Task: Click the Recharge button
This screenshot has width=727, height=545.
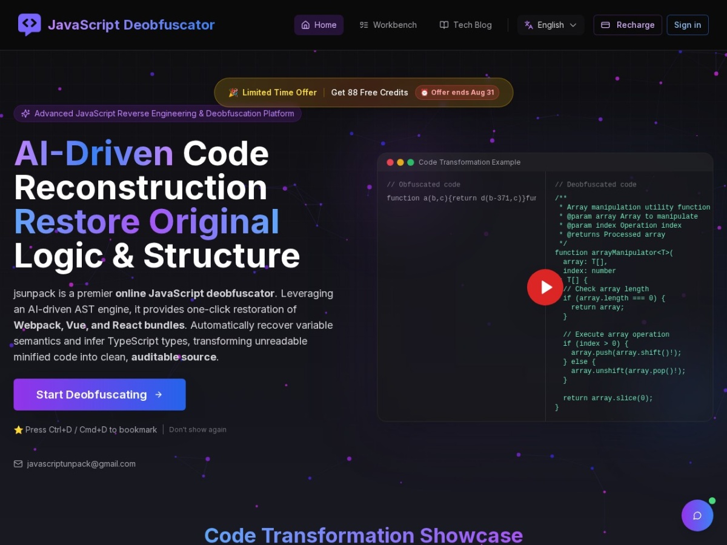Action: (628, 25)
